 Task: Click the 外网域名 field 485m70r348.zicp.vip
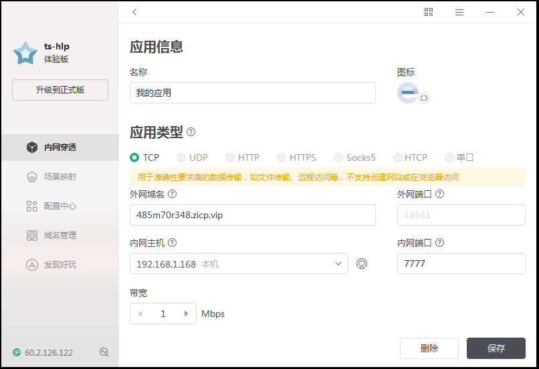point(253,215)
